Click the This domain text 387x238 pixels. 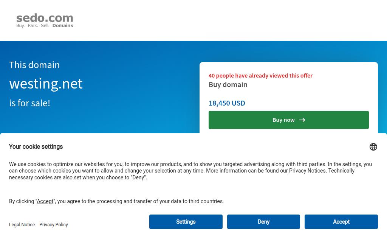34,65
